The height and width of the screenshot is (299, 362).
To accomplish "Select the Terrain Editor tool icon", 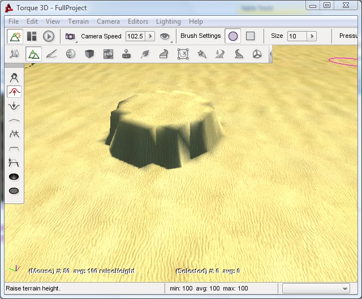I will click(33, 54).
